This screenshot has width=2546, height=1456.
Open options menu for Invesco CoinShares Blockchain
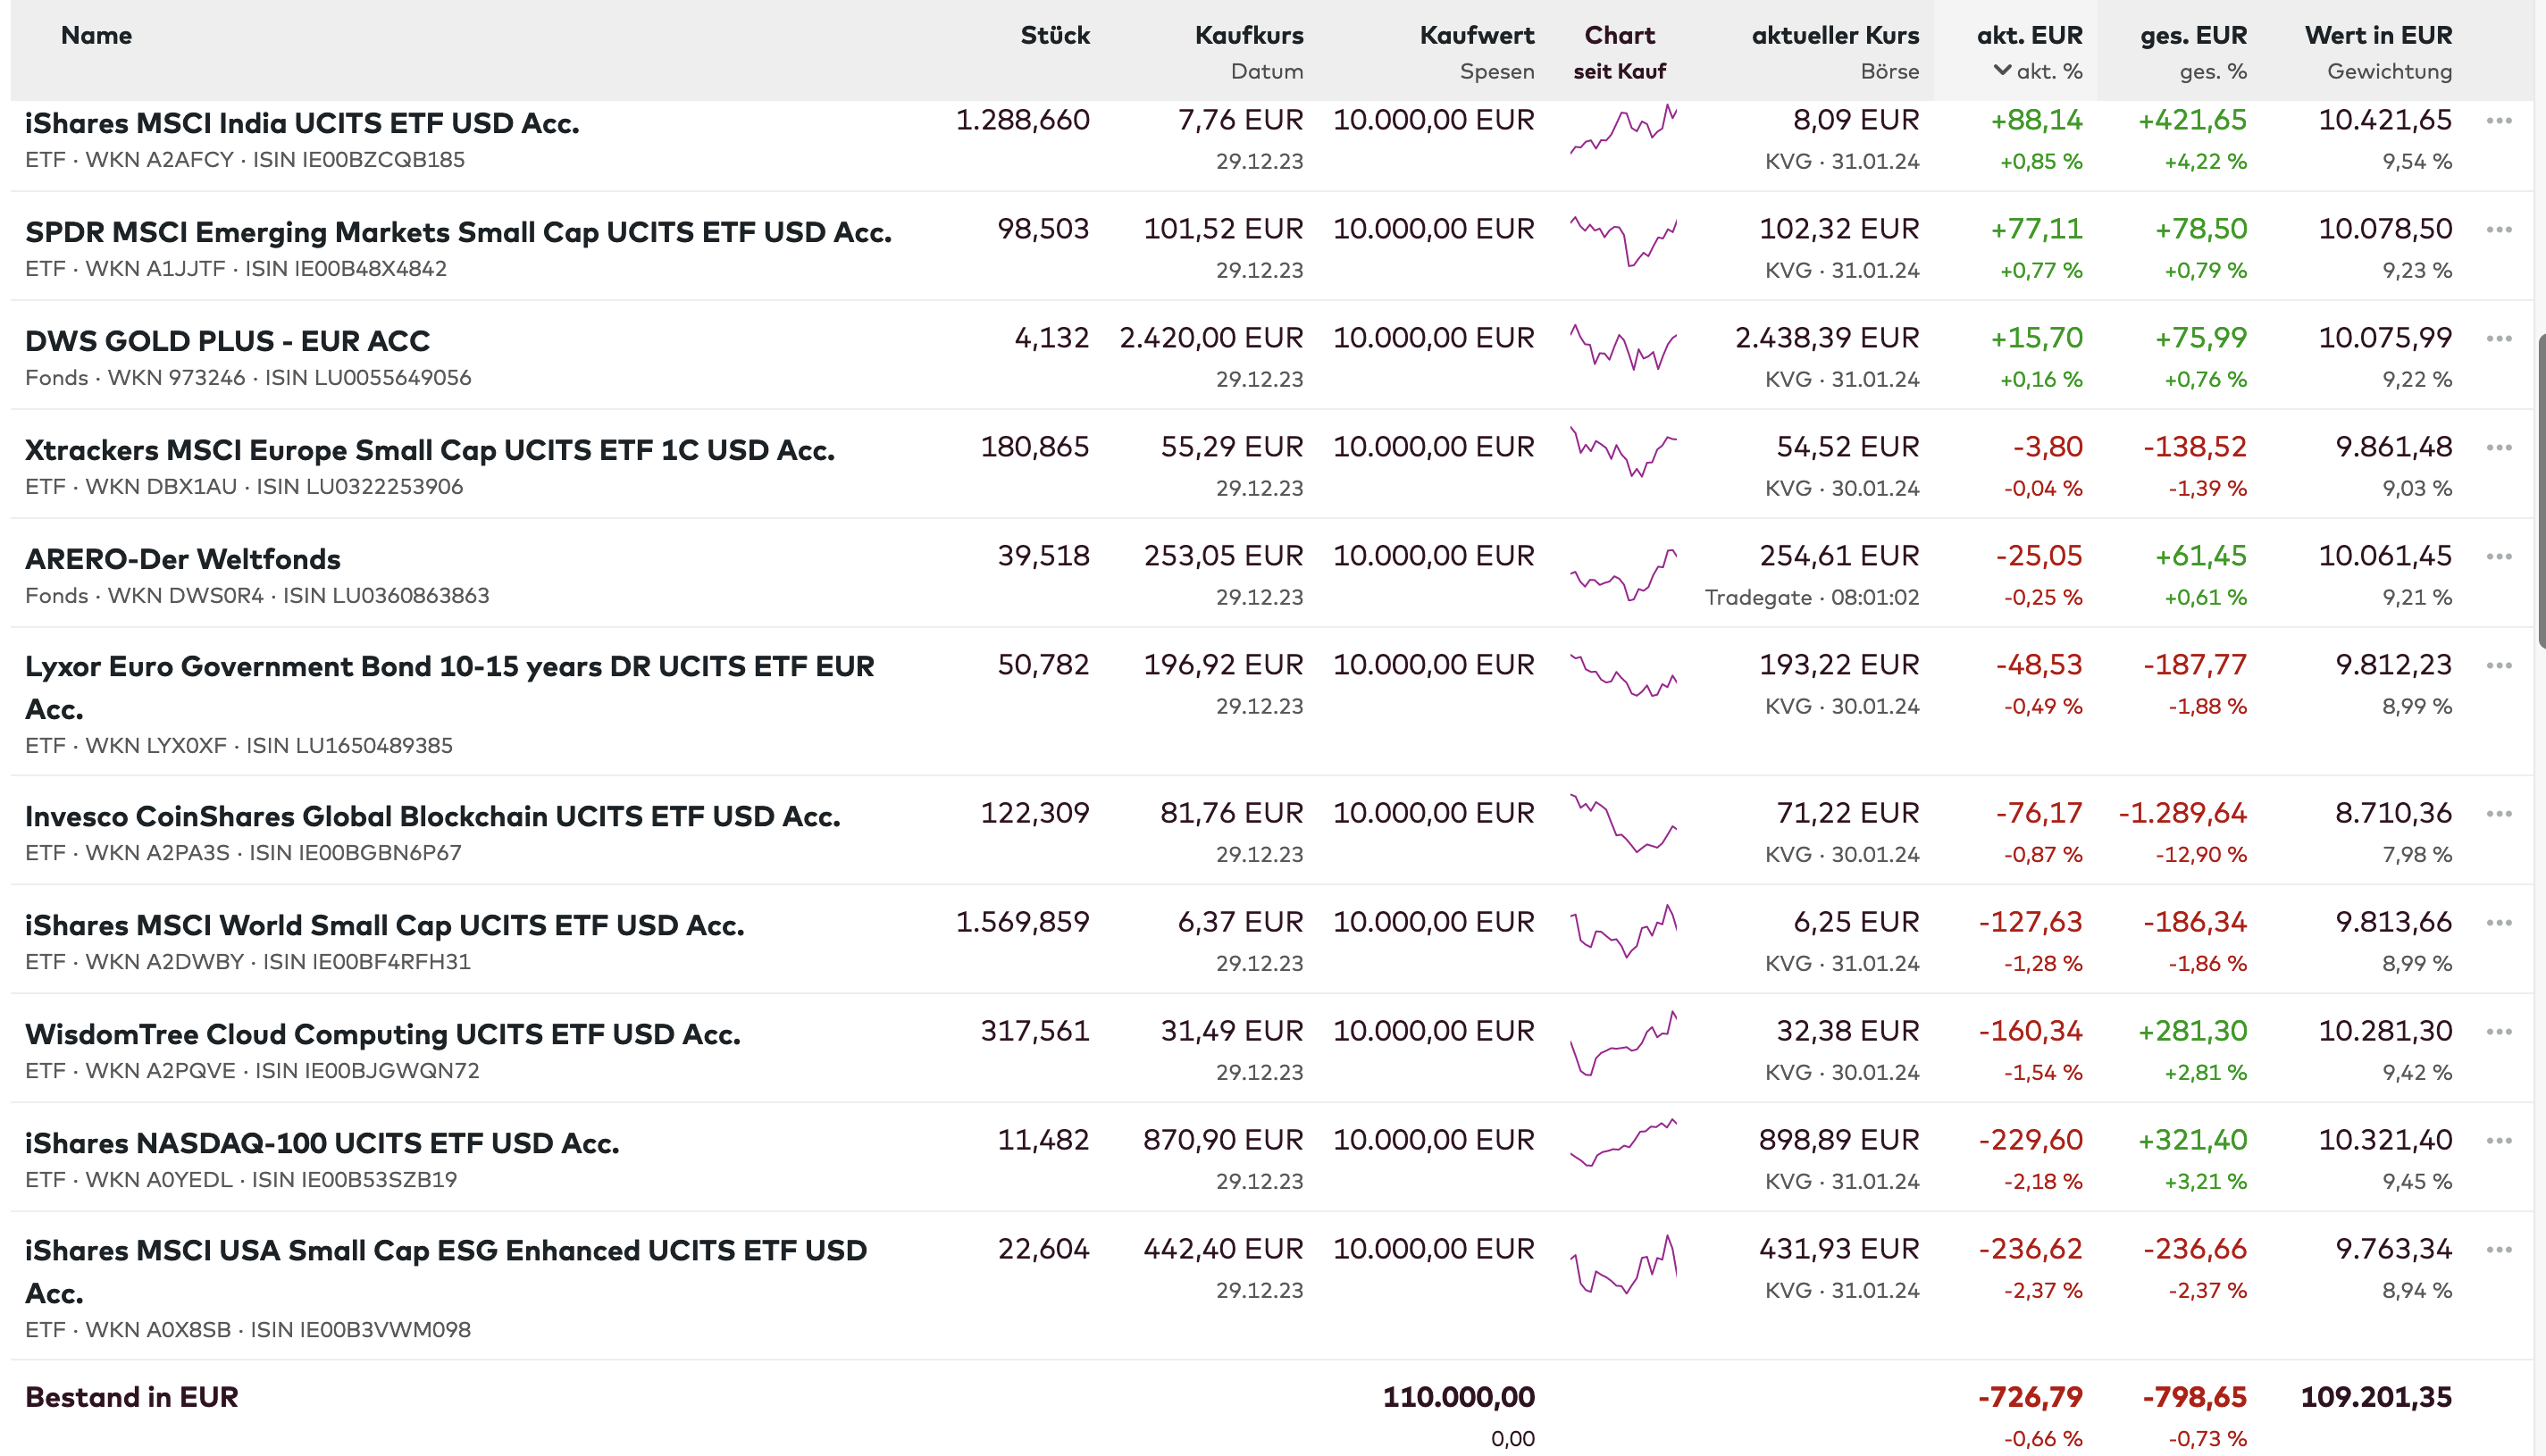2498,814
